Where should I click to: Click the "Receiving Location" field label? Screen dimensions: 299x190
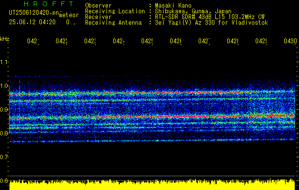pos(115,11)
